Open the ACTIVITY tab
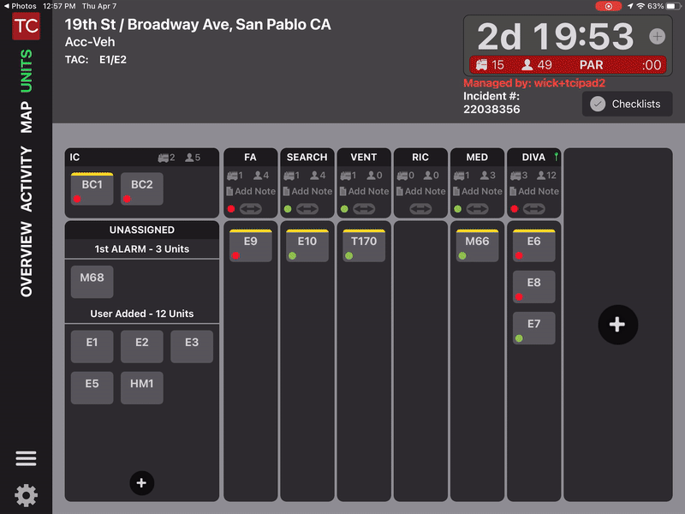685x514 pixels. coord(26,179)
